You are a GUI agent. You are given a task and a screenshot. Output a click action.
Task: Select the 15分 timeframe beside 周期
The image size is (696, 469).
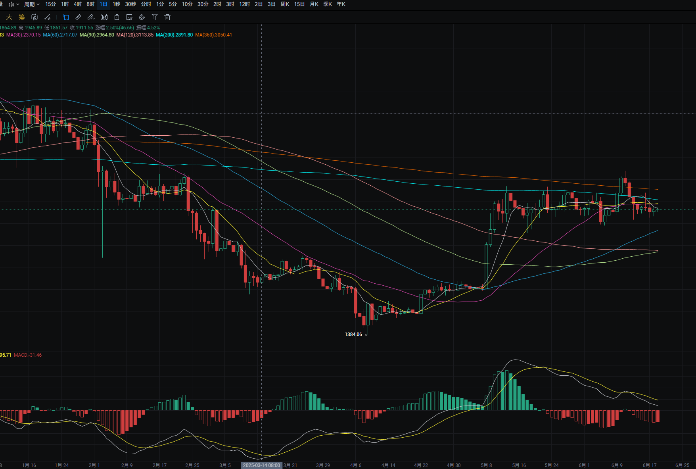coord(51,4)
